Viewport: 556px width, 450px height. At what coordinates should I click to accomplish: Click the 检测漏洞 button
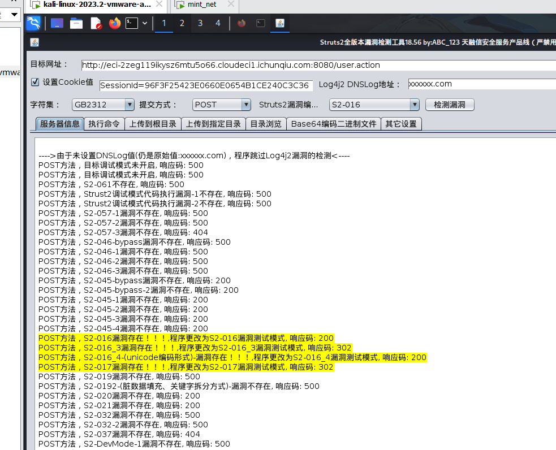pyautogui.click(x=449, y=105)
